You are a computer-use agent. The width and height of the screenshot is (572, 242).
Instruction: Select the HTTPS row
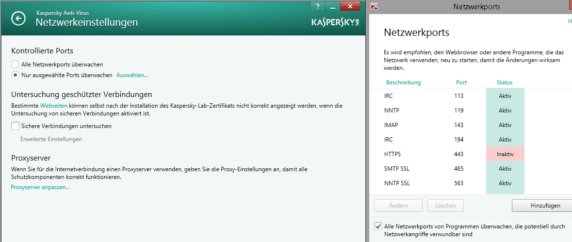[x=471, y=154]
